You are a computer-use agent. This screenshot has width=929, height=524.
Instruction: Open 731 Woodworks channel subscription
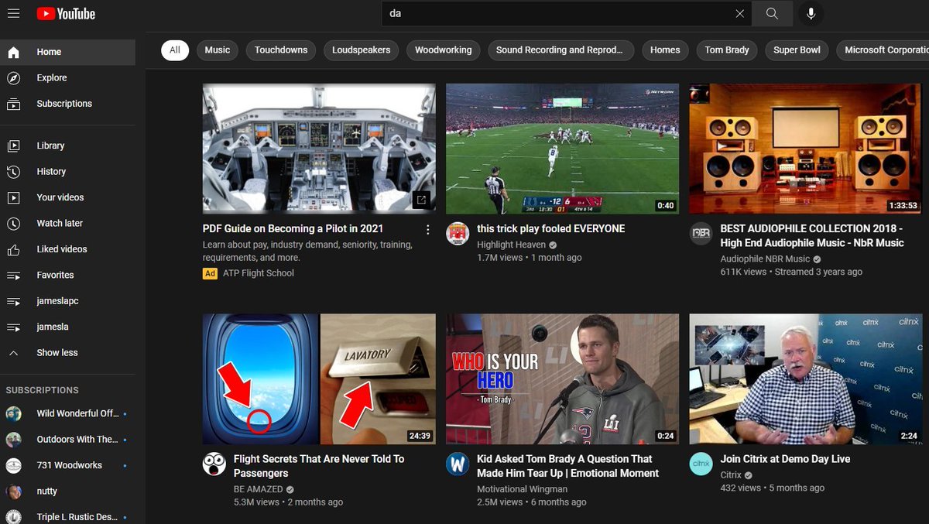(x=67, y=465)
